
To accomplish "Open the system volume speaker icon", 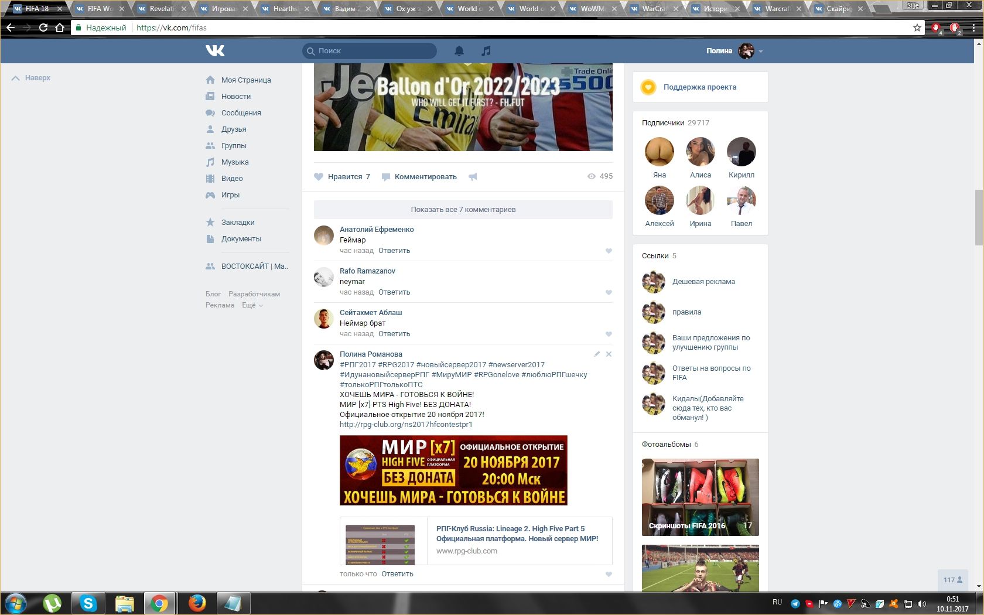I will pos(921,604).
